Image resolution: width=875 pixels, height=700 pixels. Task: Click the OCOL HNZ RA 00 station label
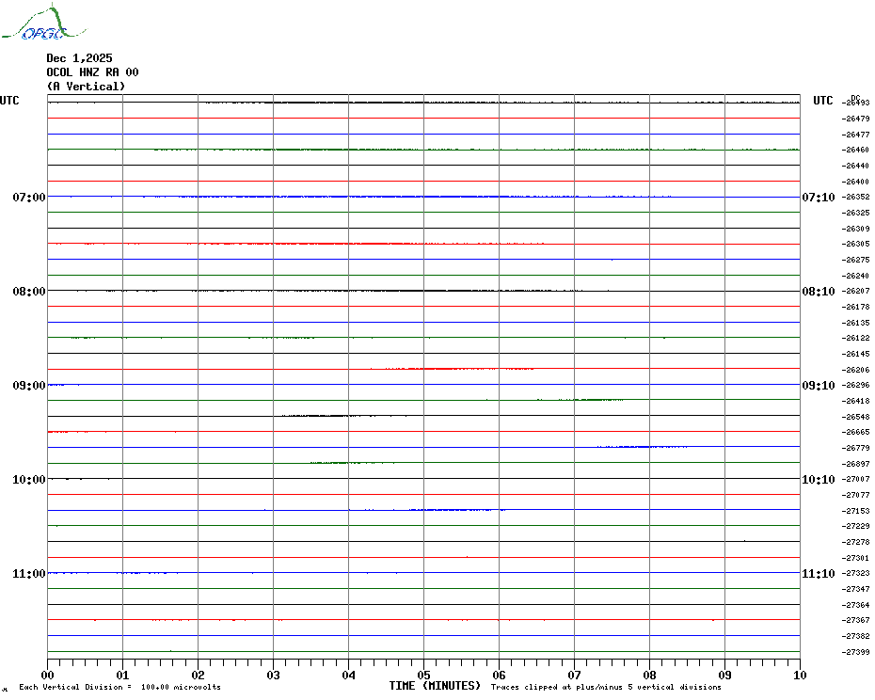point(92,72)
